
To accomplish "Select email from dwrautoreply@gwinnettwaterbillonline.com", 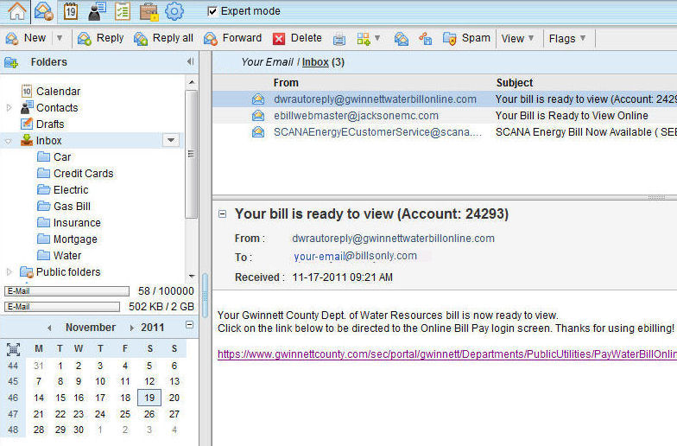I will 445,99.
